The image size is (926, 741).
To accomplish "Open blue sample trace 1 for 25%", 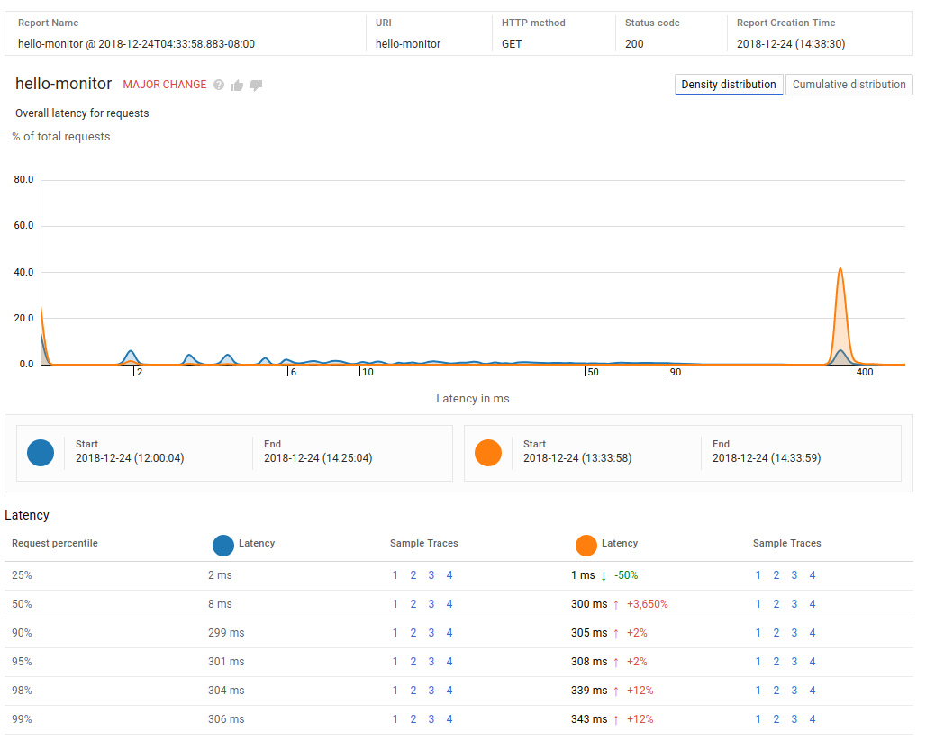I will point(395,576).
